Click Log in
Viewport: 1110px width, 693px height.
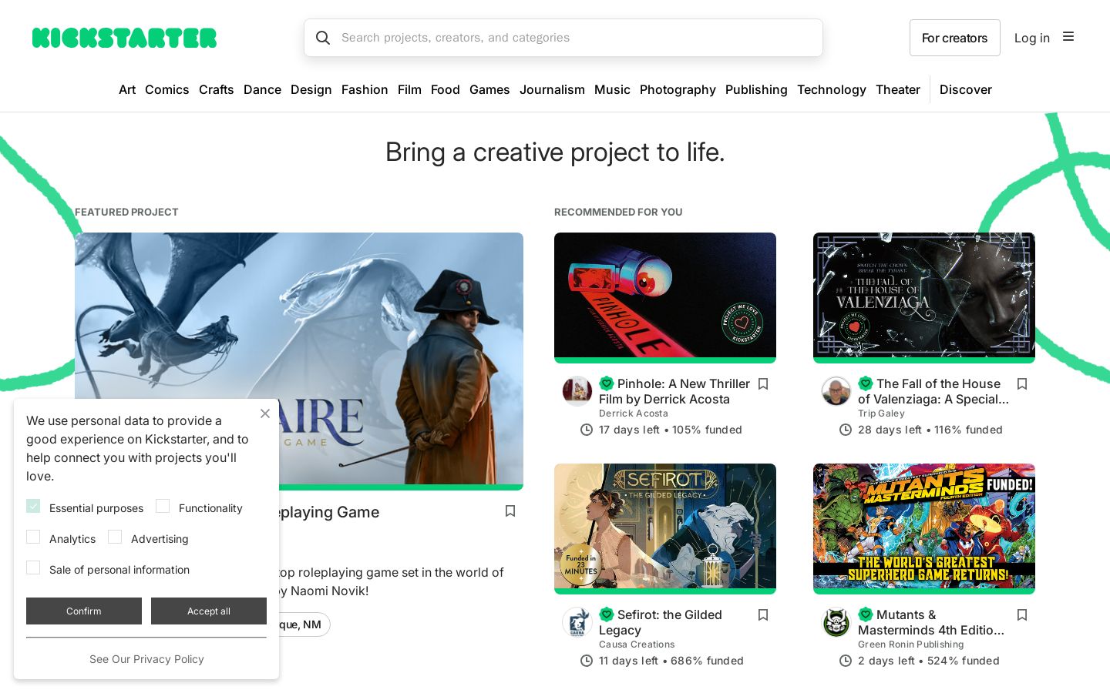[1032, 38]
